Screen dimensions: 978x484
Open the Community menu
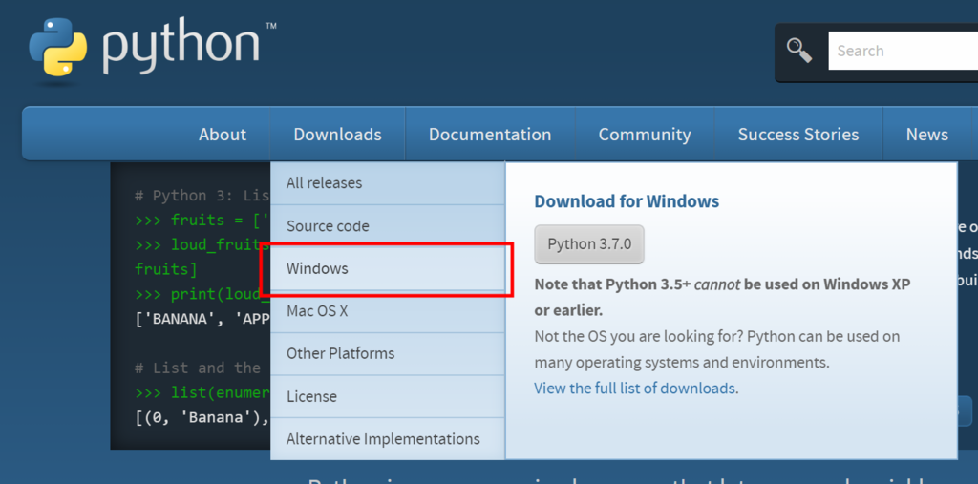645,134
